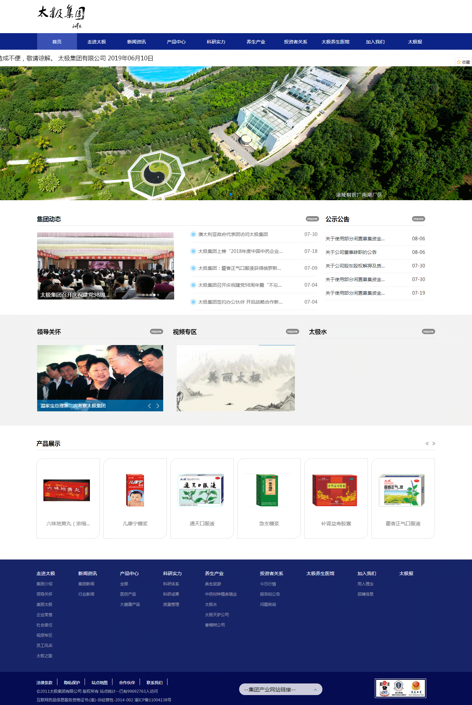
Task: Click more button next to 太极水
Action: coord(428,331)
